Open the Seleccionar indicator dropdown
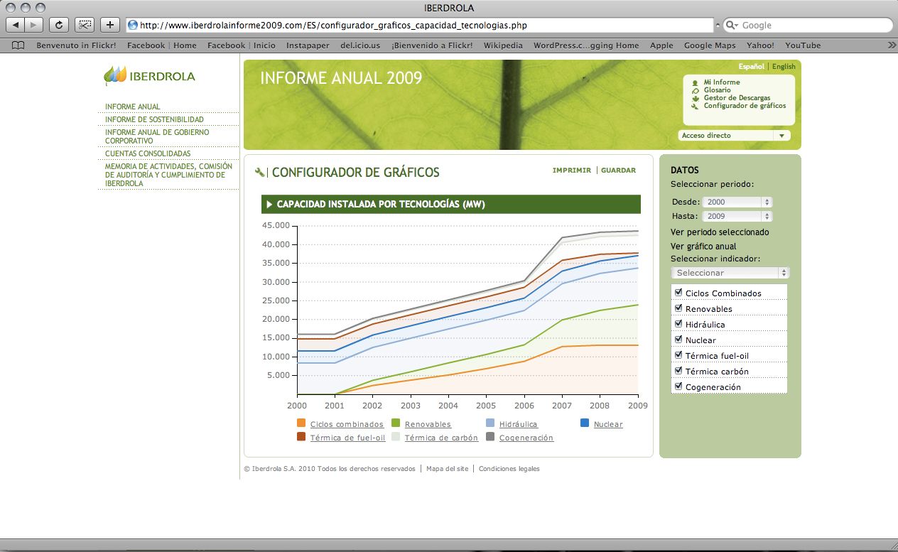 point(730,273)
